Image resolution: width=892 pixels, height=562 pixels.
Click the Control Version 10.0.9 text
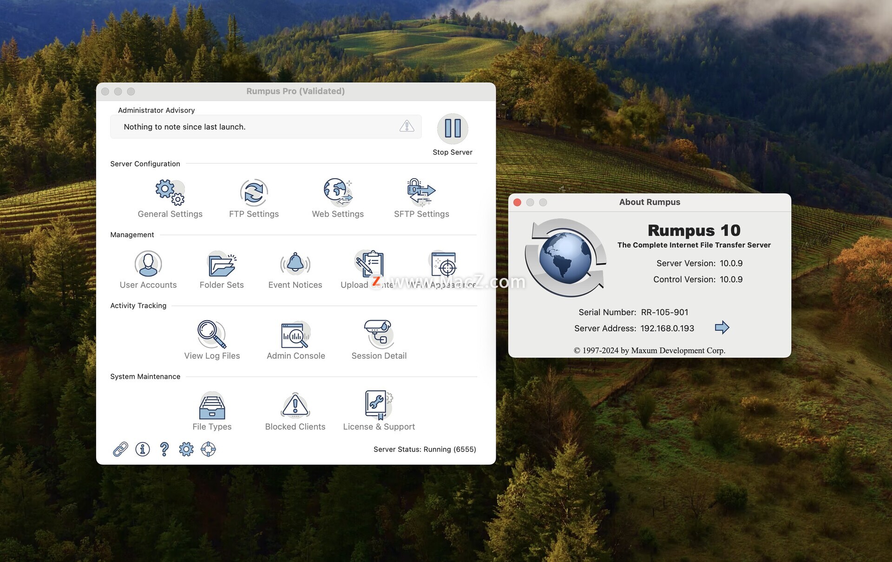click(698, 279)
